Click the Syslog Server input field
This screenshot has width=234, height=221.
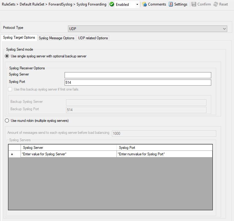[x=138, y=75]
